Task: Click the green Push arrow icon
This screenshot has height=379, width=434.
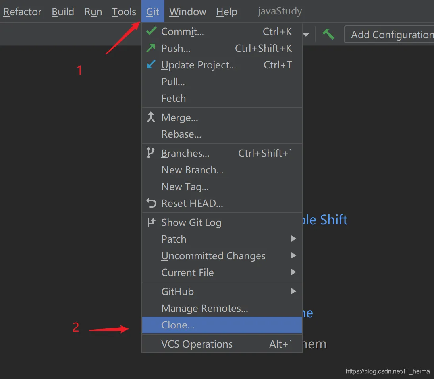Action: coord(151,48)
